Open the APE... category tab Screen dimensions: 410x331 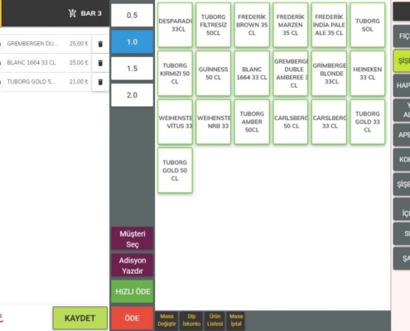(402, 135)
